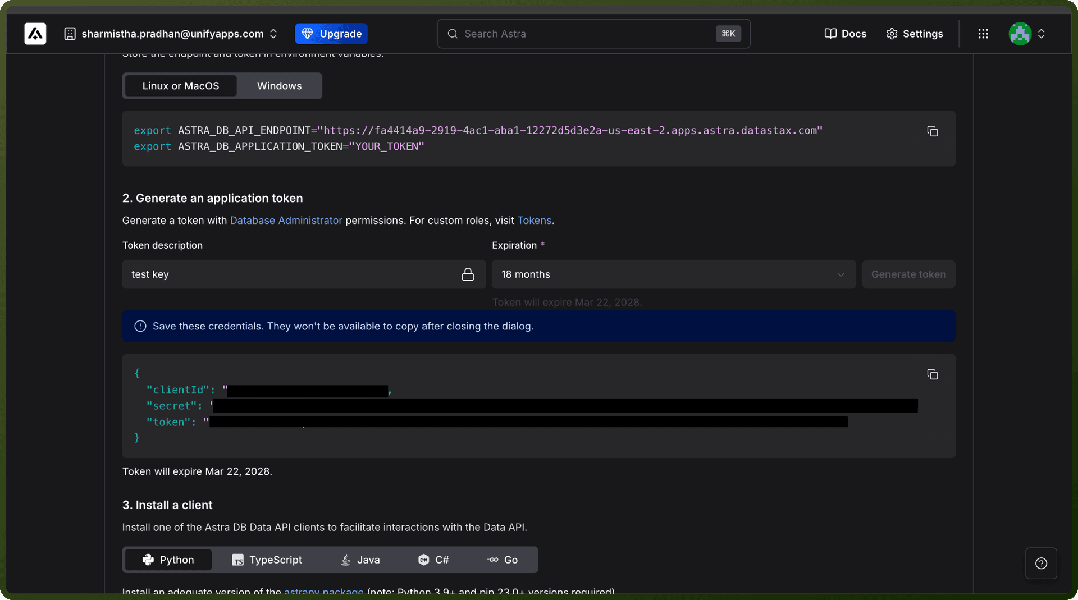Select the Java client tab
The height and width of the screenshot is (600, 1078).
(360, 560)
